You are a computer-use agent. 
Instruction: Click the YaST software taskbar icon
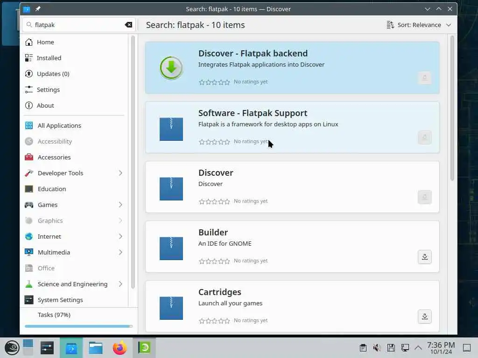click(144, 348)
